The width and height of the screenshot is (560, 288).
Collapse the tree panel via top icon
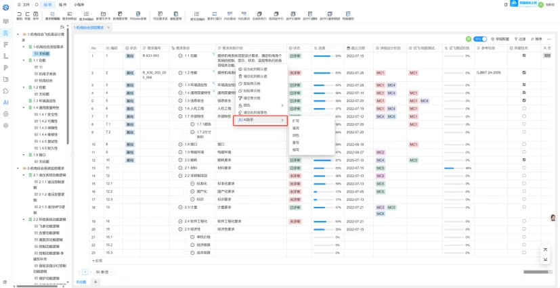(62, 27)
